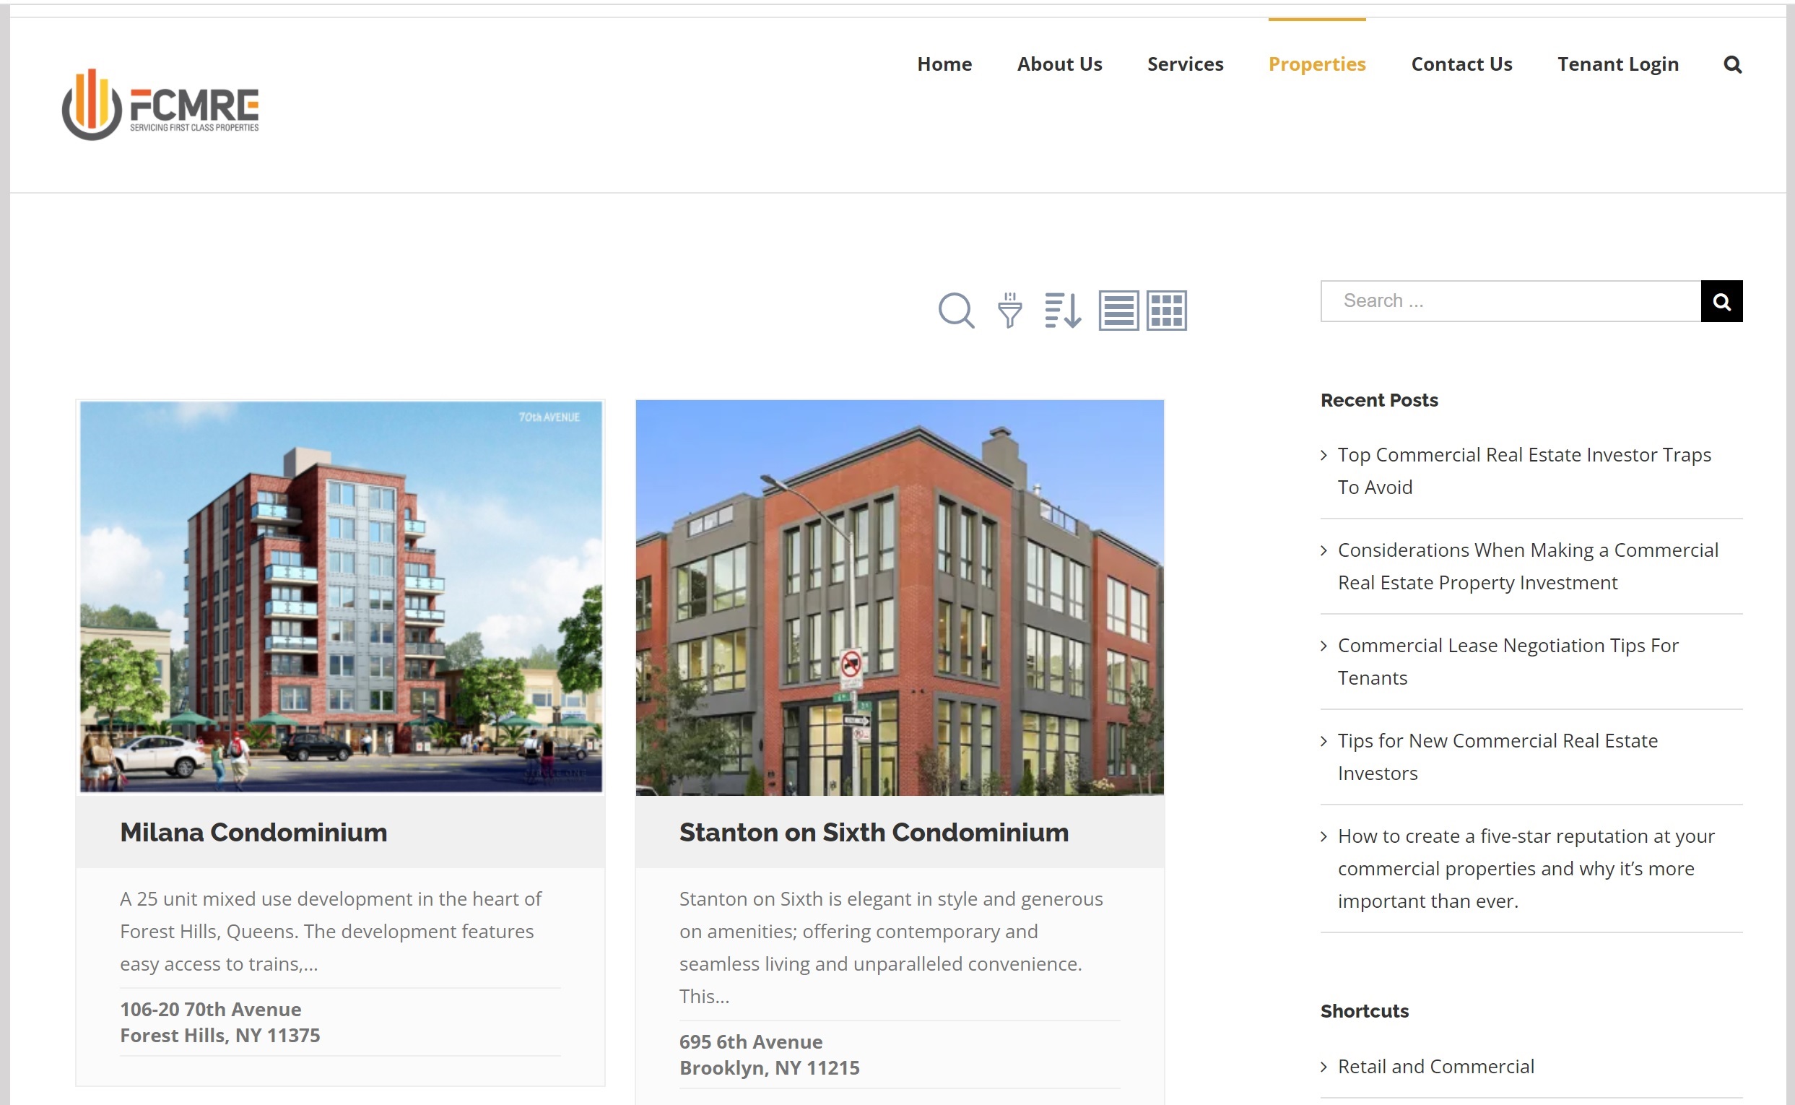Open the Services menu item
1795x1105 pixels.
(x=1185, y=64)
